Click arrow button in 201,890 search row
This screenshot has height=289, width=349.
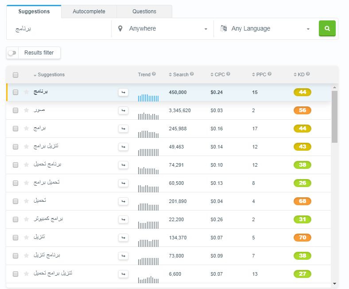123,201
